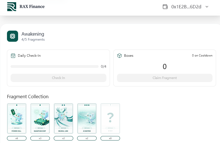
Task: Click the Boxes cube icon
Action: point(119,56)
